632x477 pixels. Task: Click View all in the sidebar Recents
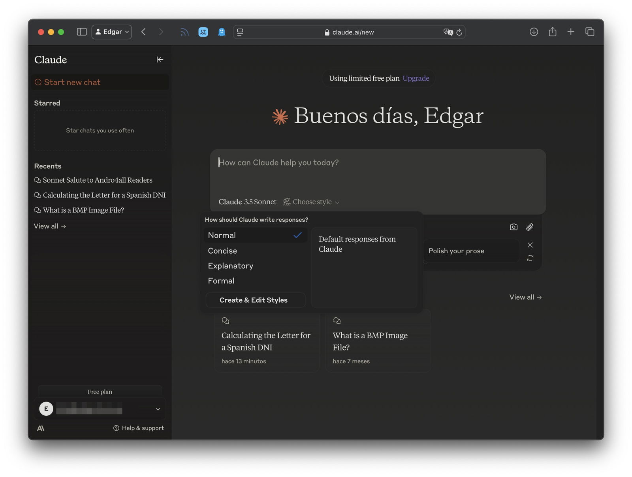click(x=50, y=226)
